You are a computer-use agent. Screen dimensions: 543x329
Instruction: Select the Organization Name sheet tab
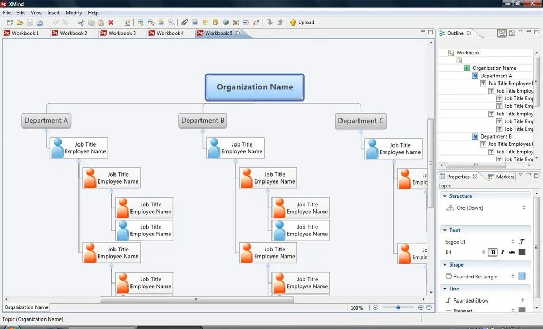point(27,307)
